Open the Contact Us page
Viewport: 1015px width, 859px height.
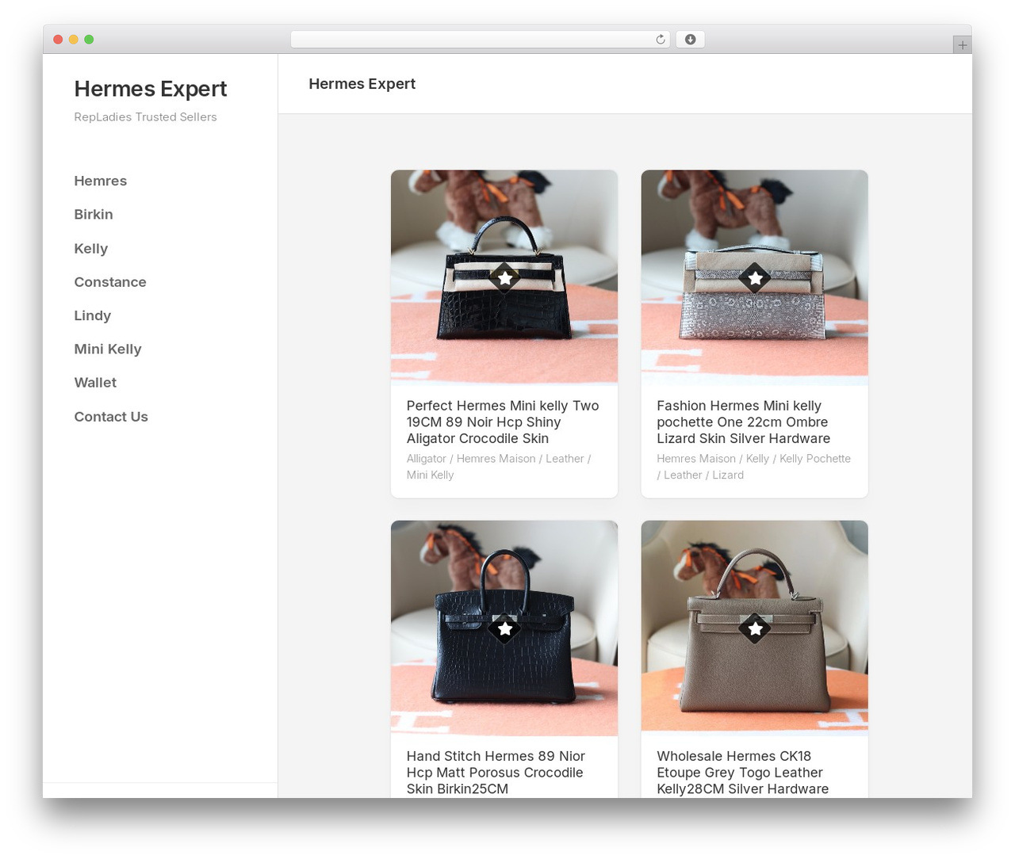(111, 416)
